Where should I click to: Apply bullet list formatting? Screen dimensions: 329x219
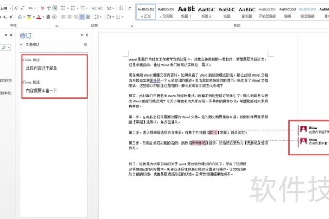(x=64, y=8)
